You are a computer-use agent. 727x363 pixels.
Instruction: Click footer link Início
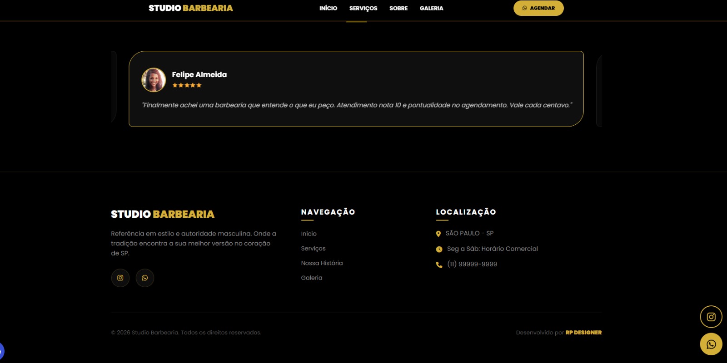309,234
